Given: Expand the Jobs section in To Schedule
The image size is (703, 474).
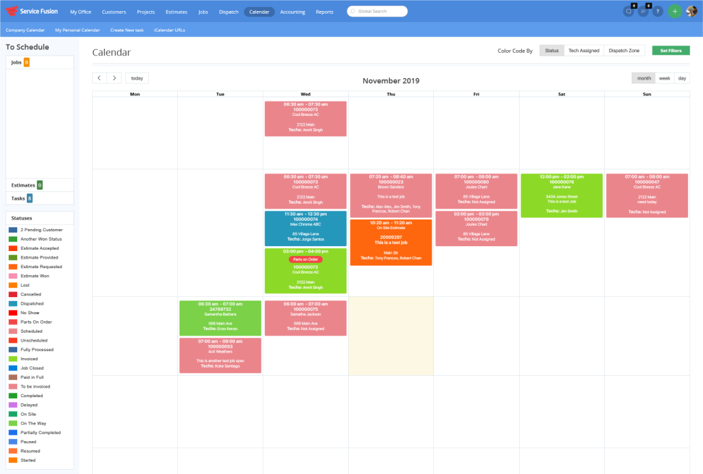Looking at the screenshot, I should (16, 62).
